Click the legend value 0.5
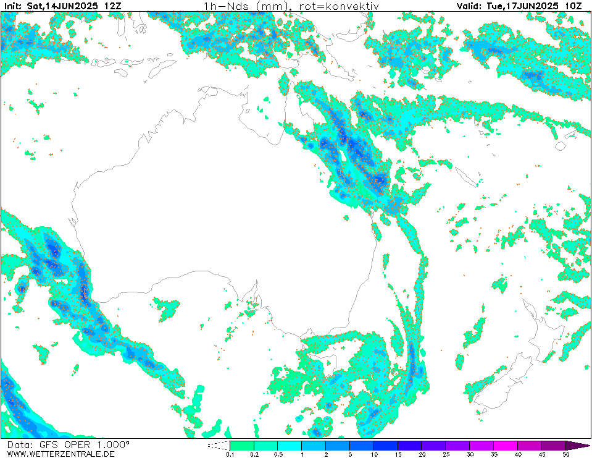This screenshot has height=458, width=592. pos(278,454)
